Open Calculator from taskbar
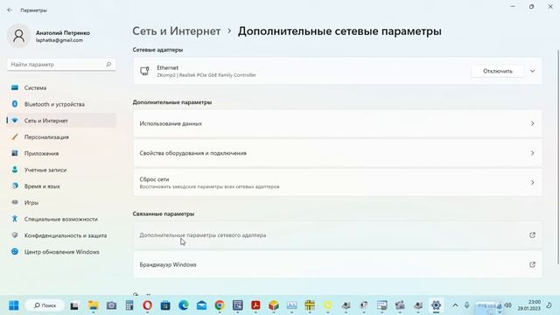560x315 pixels. [x=129, y=305]
